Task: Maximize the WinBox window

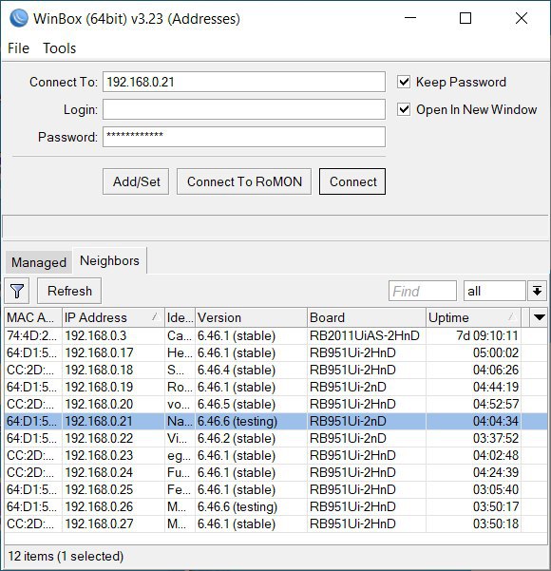Action: point(465,18)
